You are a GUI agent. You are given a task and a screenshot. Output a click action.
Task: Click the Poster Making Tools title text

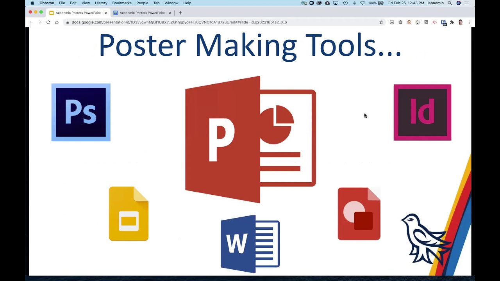coord(250,46)
